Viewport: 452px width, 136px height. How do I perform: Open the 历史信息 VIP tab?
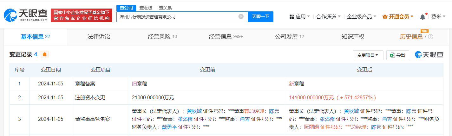(x=411, y=37)
